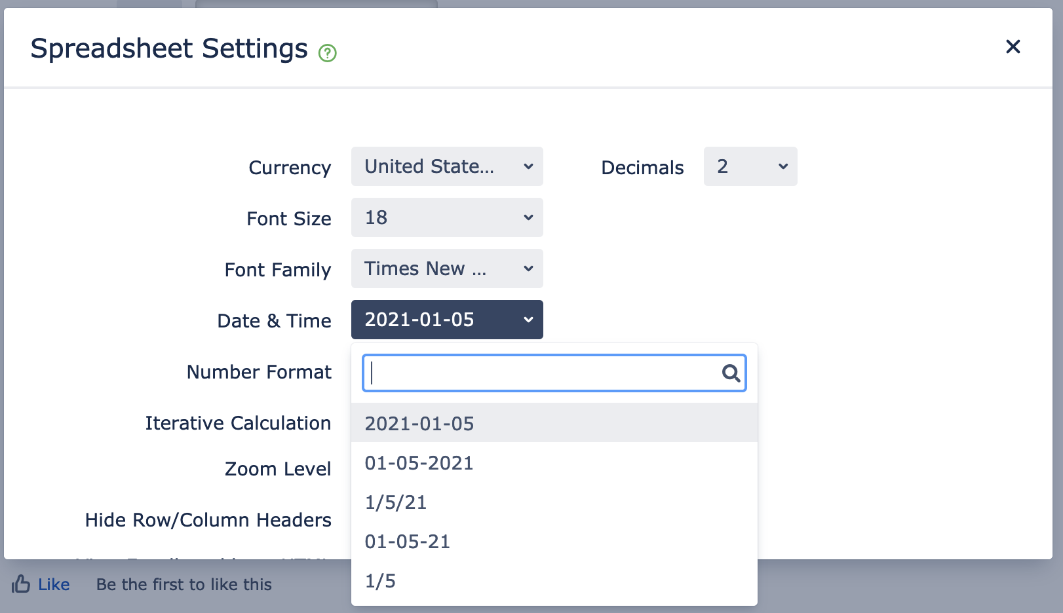Open the Font Size dropdown showing 18
Screen dimensions: 1063x613
[447, 217]
